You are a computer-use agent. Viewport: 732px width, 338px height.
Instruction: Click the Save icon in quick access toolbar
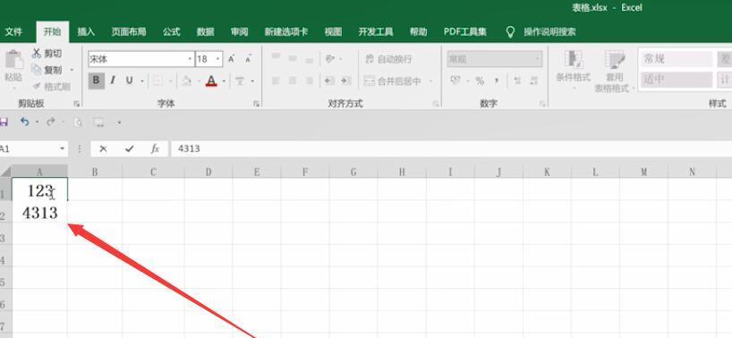(x=4, y=123)
